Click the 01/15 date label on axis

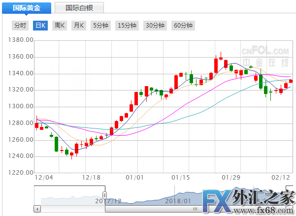pyautogui.click(x=180, y=177)
